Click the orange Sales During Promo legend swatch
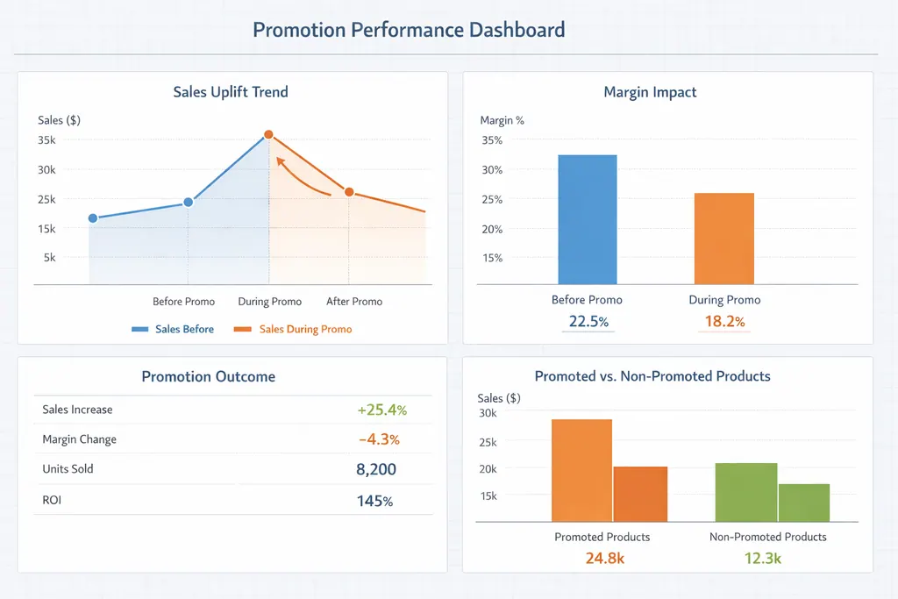898x599 pixels. (243, 330)
